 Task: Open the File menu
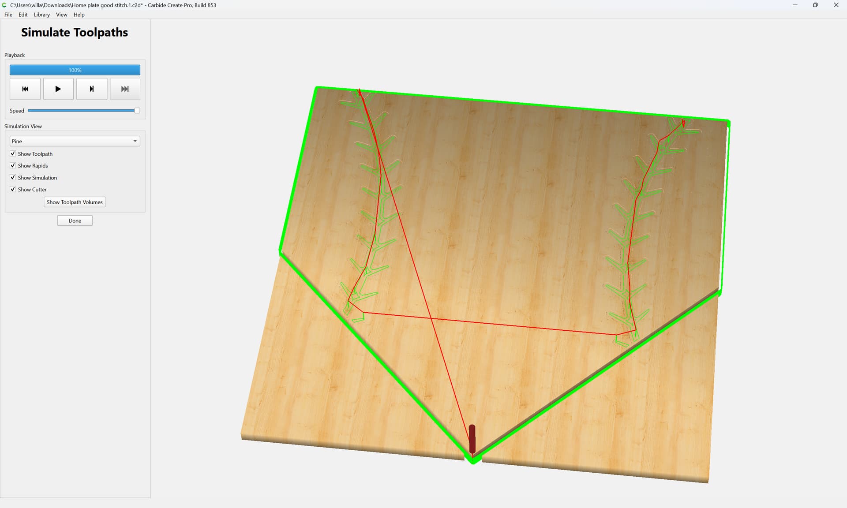[8, 15]
